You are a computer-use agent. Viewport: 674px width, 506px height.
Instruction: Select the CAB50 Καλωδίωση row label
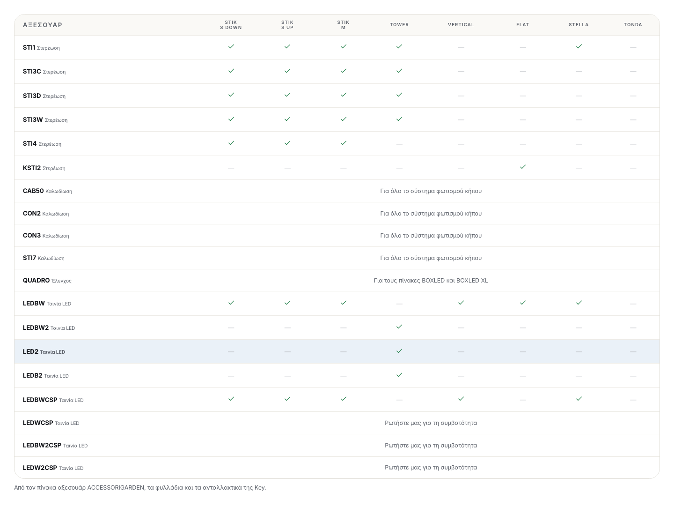[x=47, y=191]
